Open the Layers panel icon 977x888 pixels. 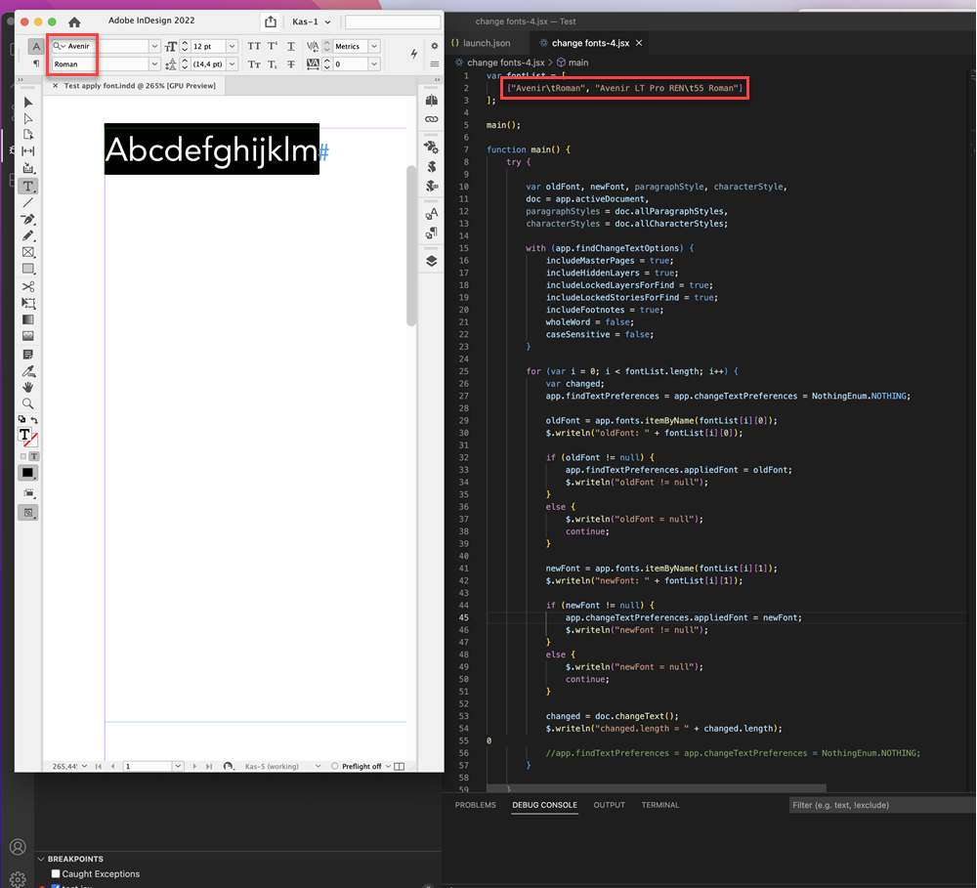pos(431,261)
